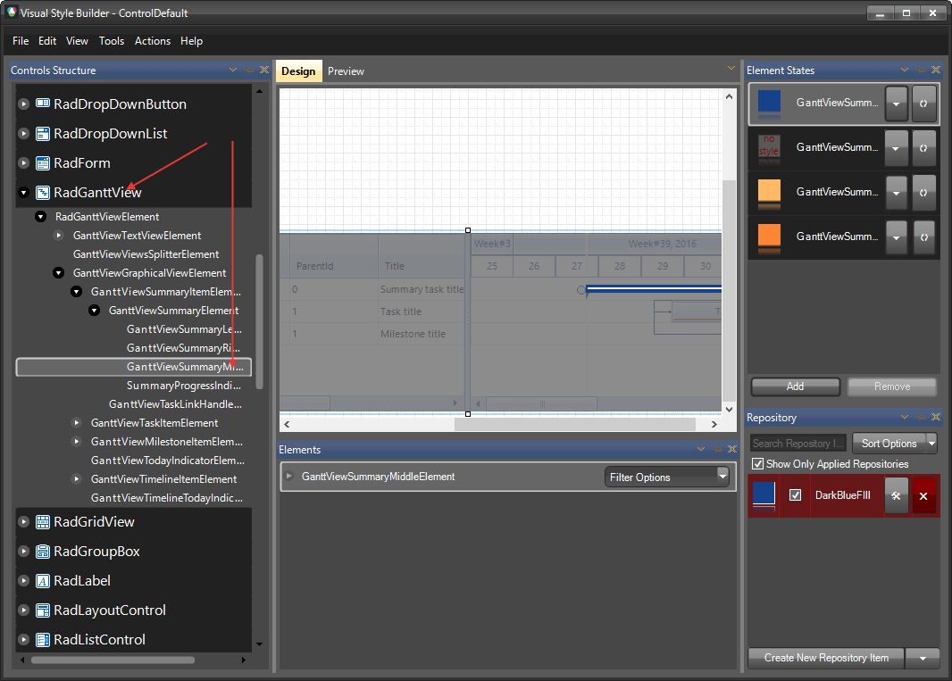Click the XML code icon on first GanttViewSumm state
This screenshot has width=952, height=681.
923,104
